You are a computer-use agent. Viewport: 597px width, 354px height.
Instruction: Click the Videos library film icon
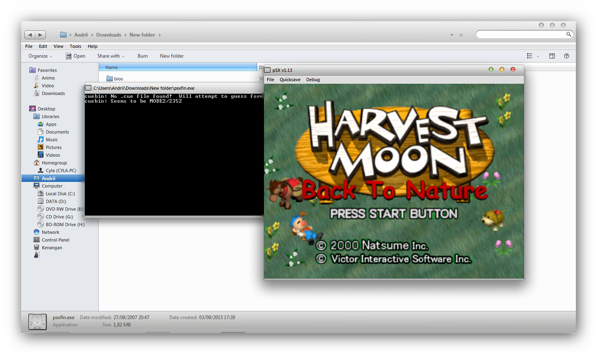coord(41,155)
